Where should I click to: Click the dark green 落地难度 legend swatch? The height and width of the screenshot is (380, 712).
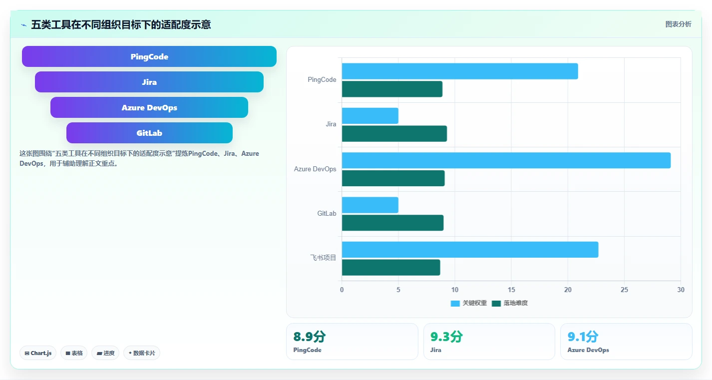(x=496, y=304)
